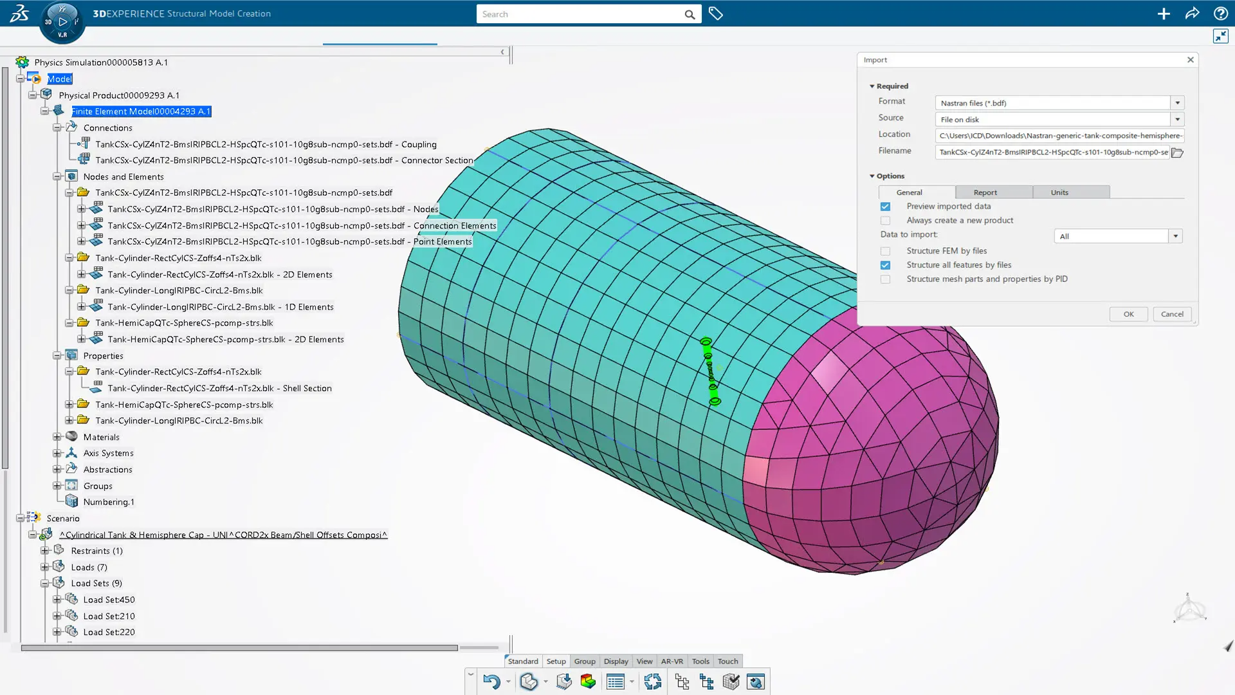Screen dimensions: 1235x695
Task: Enable Always create a new product
Action: tap(885, 221)
